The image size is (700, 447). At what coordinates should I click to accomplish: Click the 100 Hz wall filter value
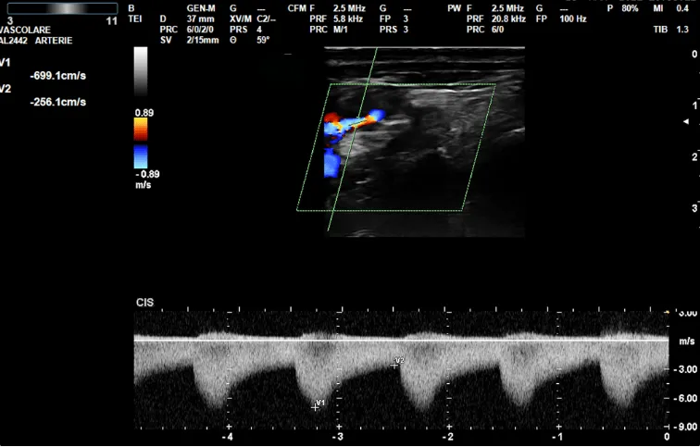click(573, 19)
